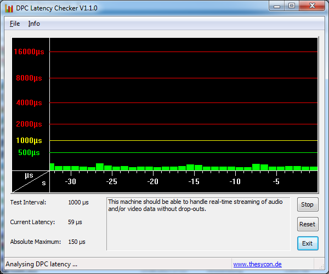Click the Exit button
329x274 pixels.
[307, 243]
